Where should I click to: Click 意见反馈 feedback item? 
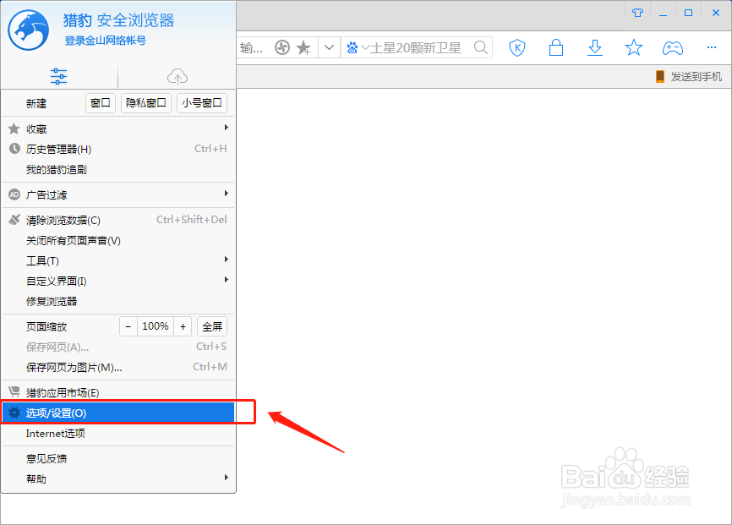pyautogui.click(x=118, y=459)
